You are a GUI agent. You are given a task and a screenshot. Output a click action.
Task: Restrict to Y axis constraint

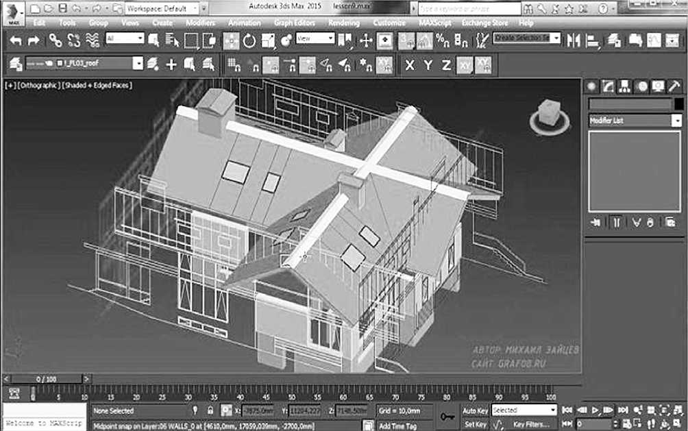coord(428,65)
